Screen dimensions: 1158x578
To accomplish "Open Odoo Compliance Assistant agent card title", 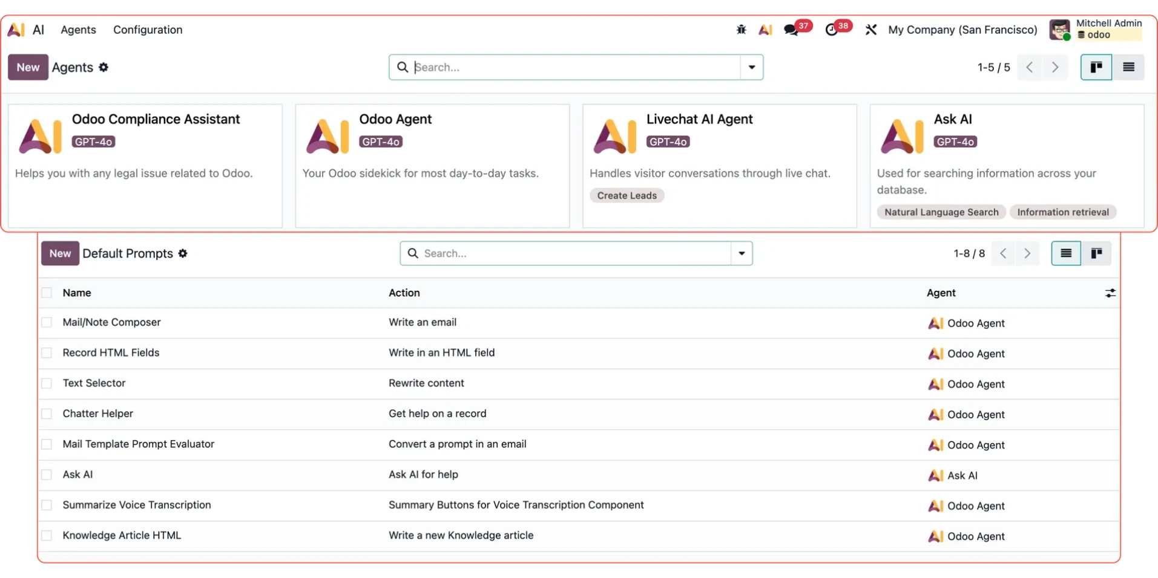I will click(x=156, y=119).
